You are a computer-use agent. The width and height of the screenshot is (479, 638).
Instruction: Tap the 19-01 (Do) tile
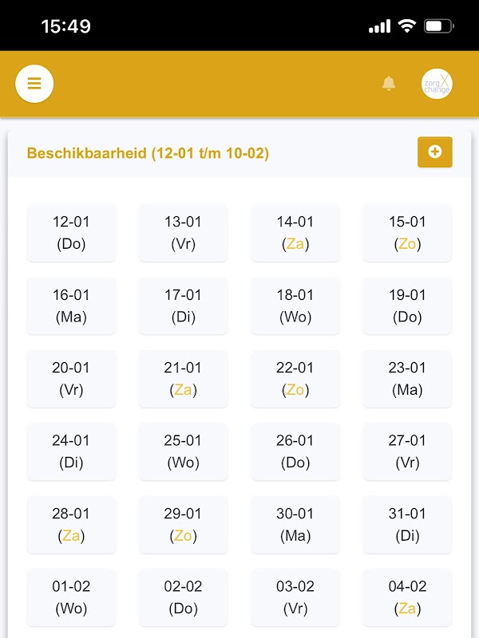[407, 305]
